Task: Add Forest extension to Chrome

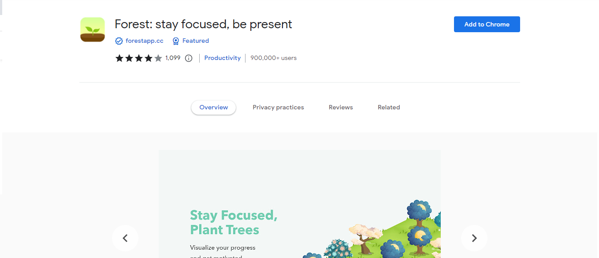Action: point(487,24)
